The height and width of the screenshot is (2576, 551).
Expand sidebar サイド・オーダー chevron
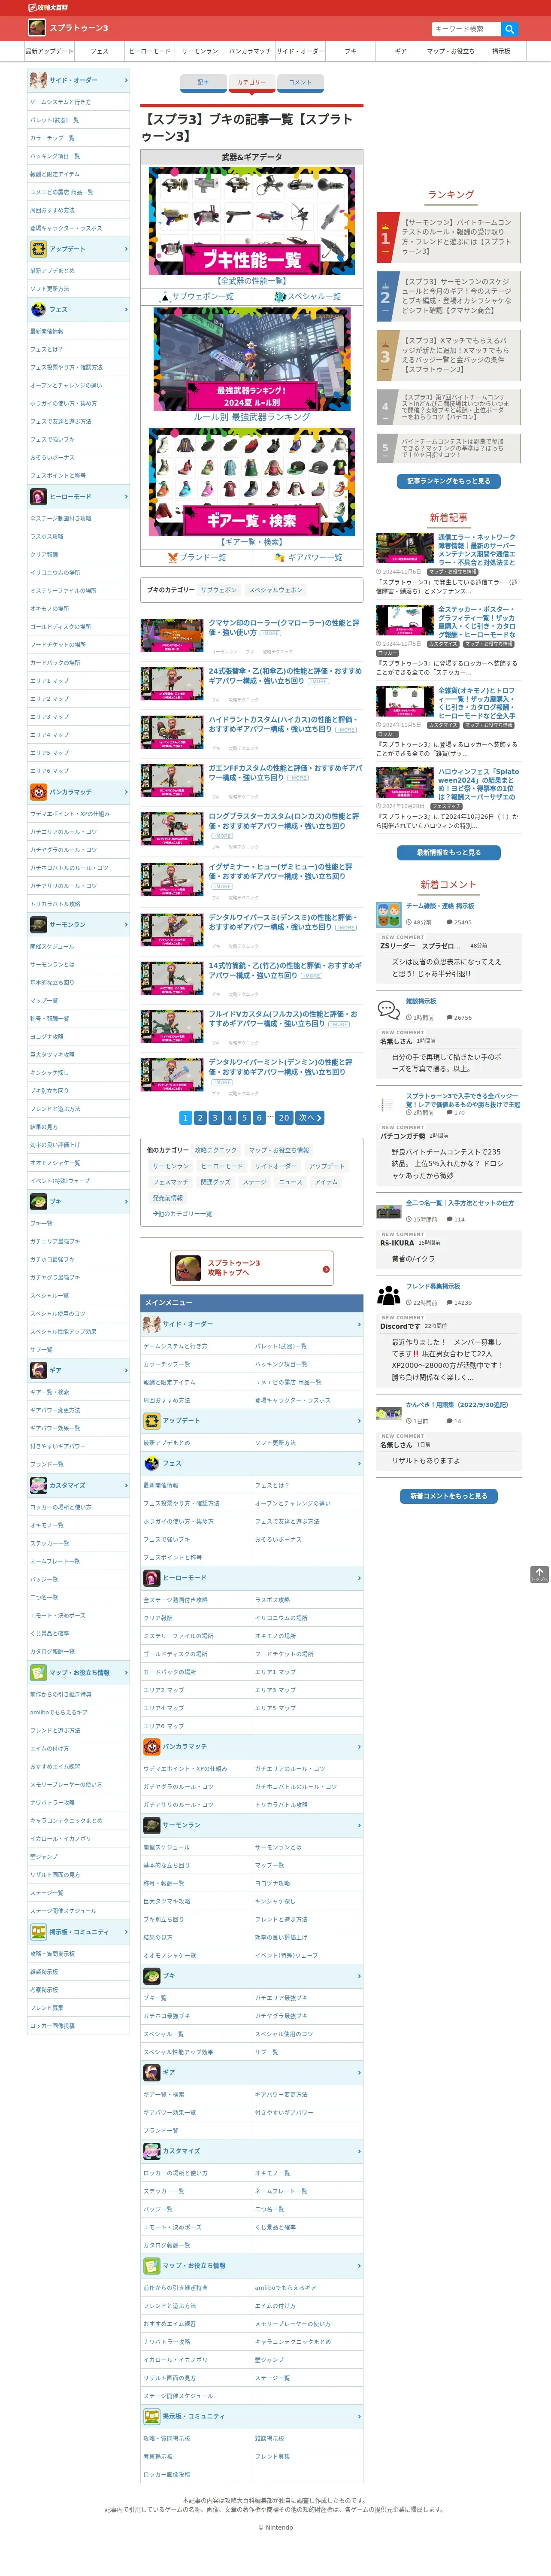(x=126, y=80)
